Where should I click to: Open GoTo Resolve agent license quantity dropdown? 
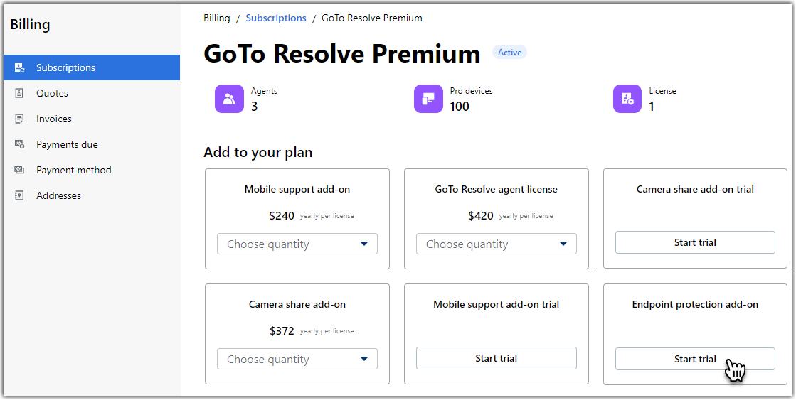(x=496, y=244)
